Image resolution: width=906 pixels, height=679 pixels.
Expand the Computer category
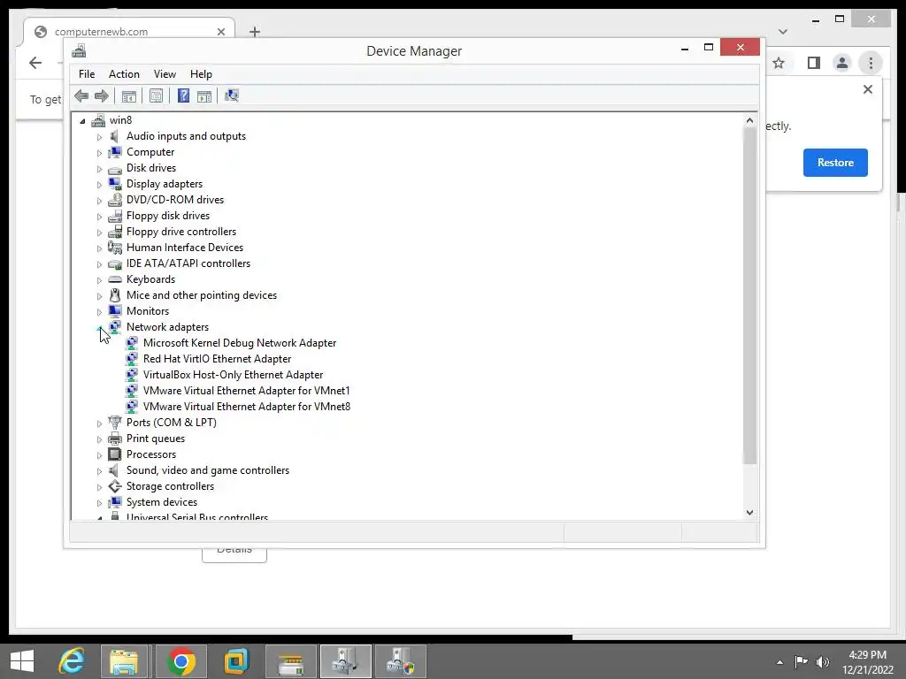pyautogui.click(x=99, y=153)
